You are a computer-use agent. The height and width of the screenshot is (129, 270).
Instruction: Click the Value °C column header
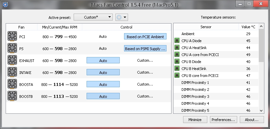pyautogui.click(x=248, y=27)
